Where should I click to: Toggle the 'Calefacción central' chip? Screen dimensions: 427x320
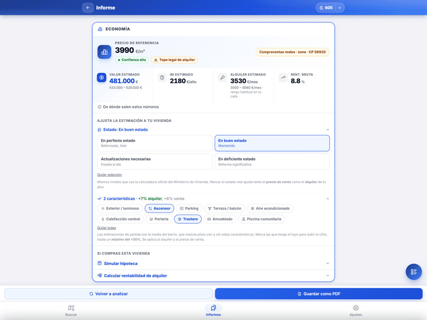click(120, 219)
